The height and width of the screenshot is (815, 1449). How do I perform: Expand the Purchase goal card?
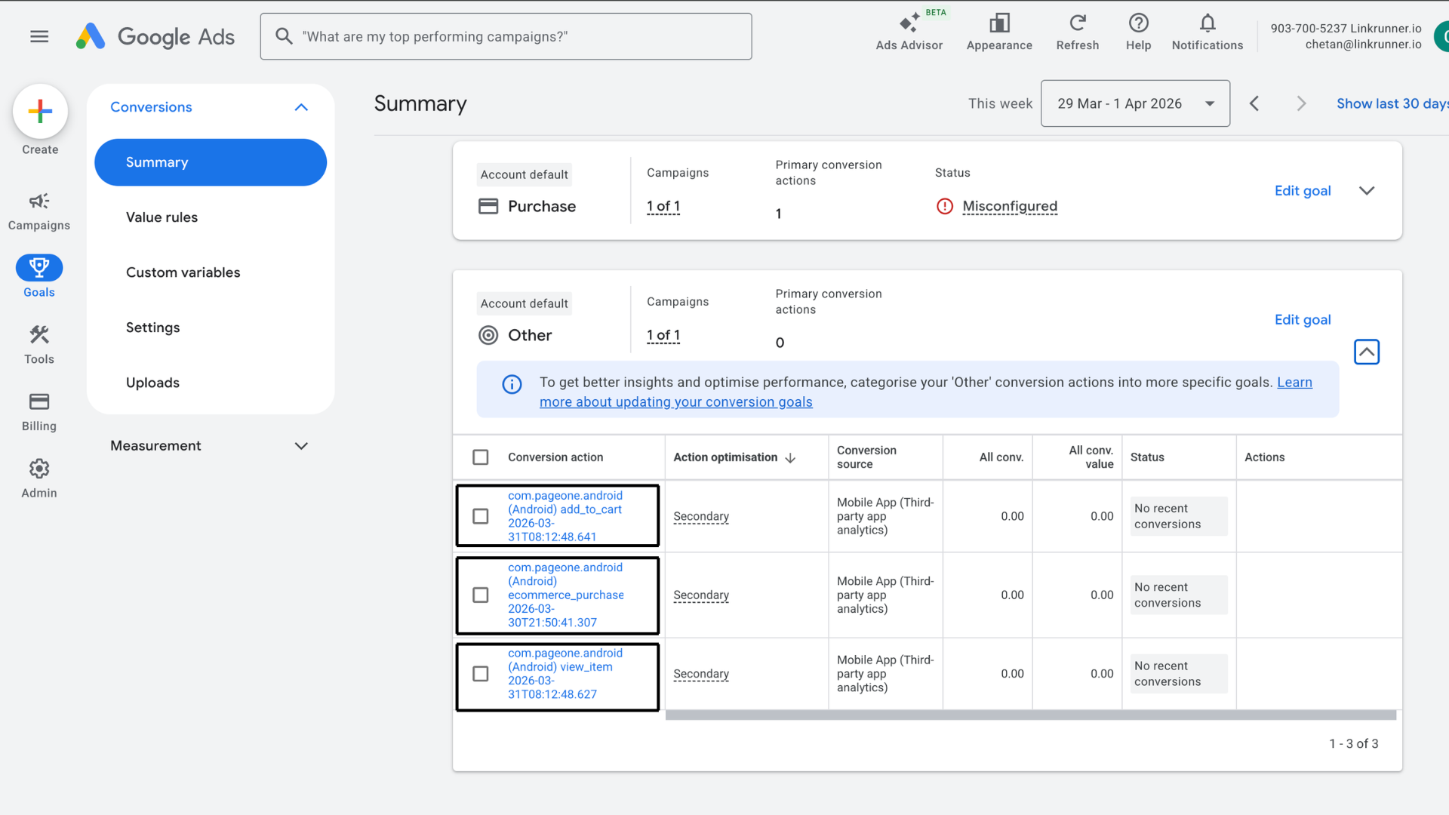pyautogui.click(x=1366, y=191)
